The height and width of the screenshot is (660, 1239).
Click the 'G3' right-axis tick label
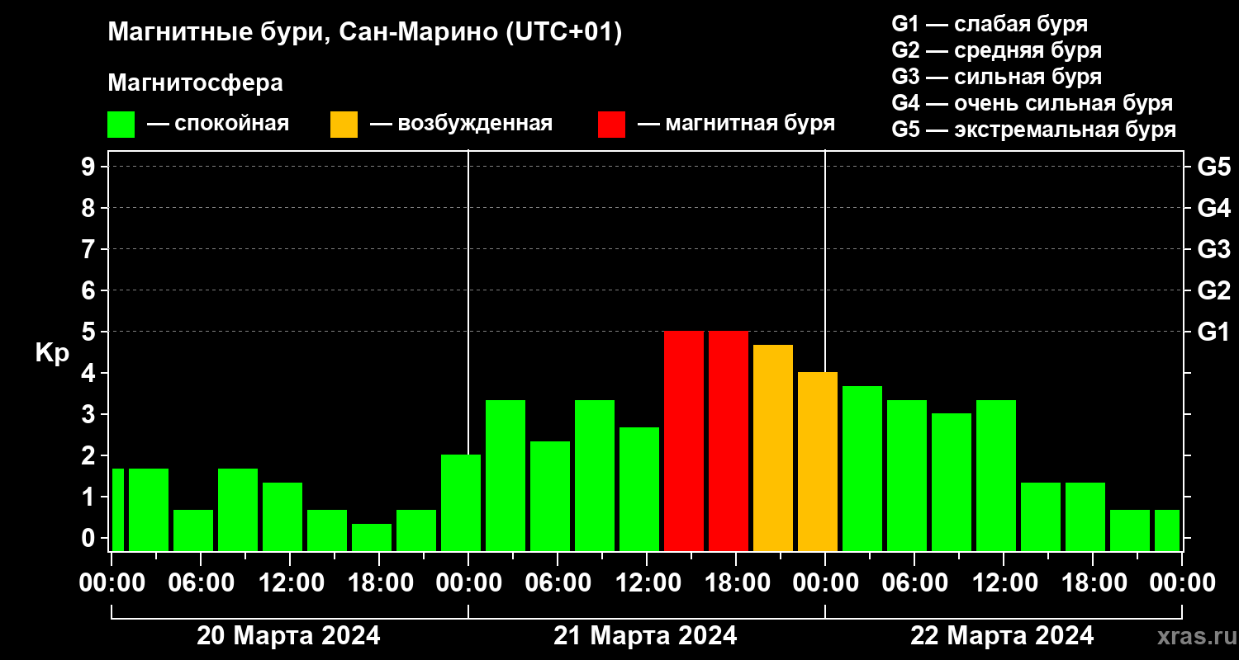click(1213, 249)
